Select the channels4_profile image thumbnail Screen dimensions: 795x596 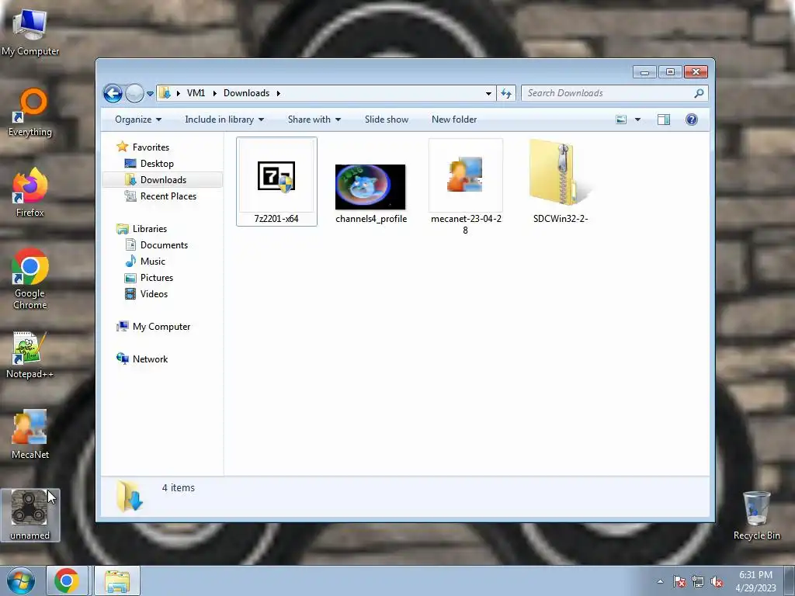pyautogui.click(x=370, y=193)
